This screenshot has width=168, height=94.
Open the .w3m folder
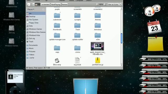pyautogui.click(x=98, y=36)
